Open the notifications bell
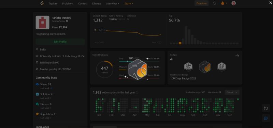 214,3
